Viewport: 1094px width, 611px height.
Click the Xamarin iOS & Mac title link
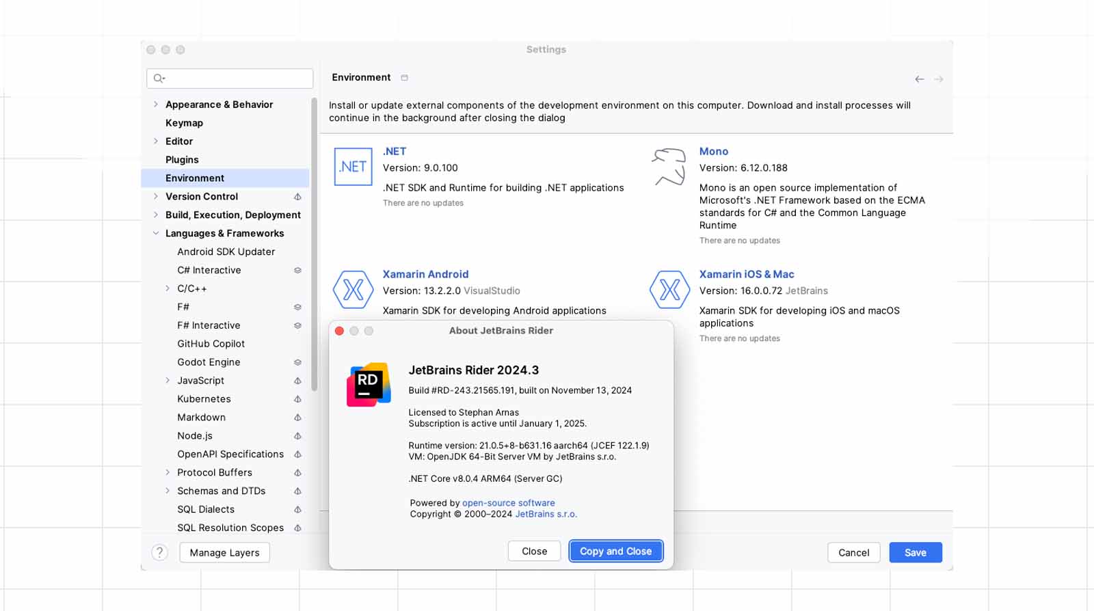coord(747,275)
